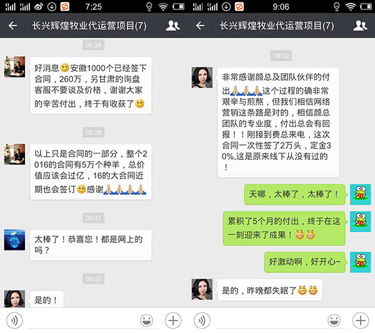Tap lightbulb icon in right status bar

pos(336,7)
